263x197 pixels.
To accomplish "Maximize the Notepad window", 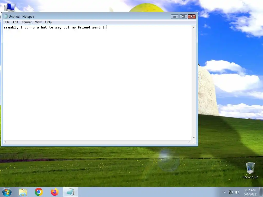I will [183, 17].
